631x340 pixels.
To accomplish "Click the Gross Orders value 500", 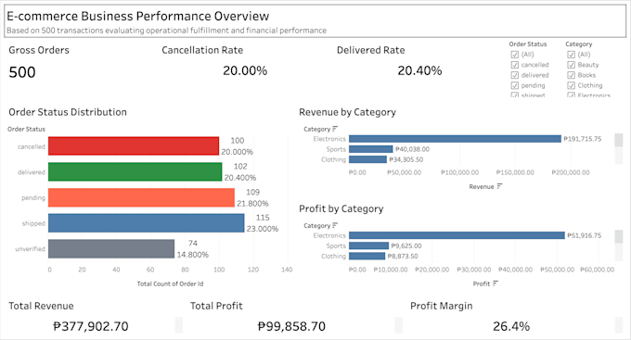I will 22,72.
